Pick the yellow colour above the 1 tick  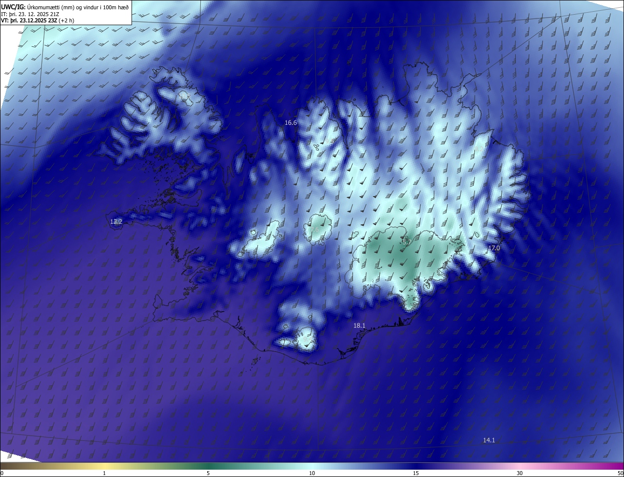tap(104, 466)
